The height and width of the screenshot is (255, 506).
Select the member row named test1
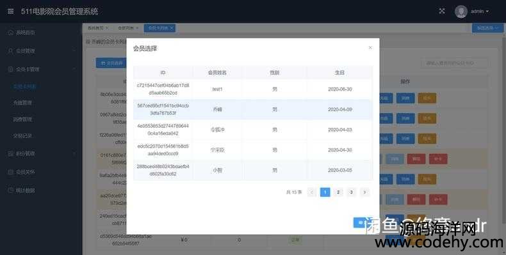pos(253,89)
